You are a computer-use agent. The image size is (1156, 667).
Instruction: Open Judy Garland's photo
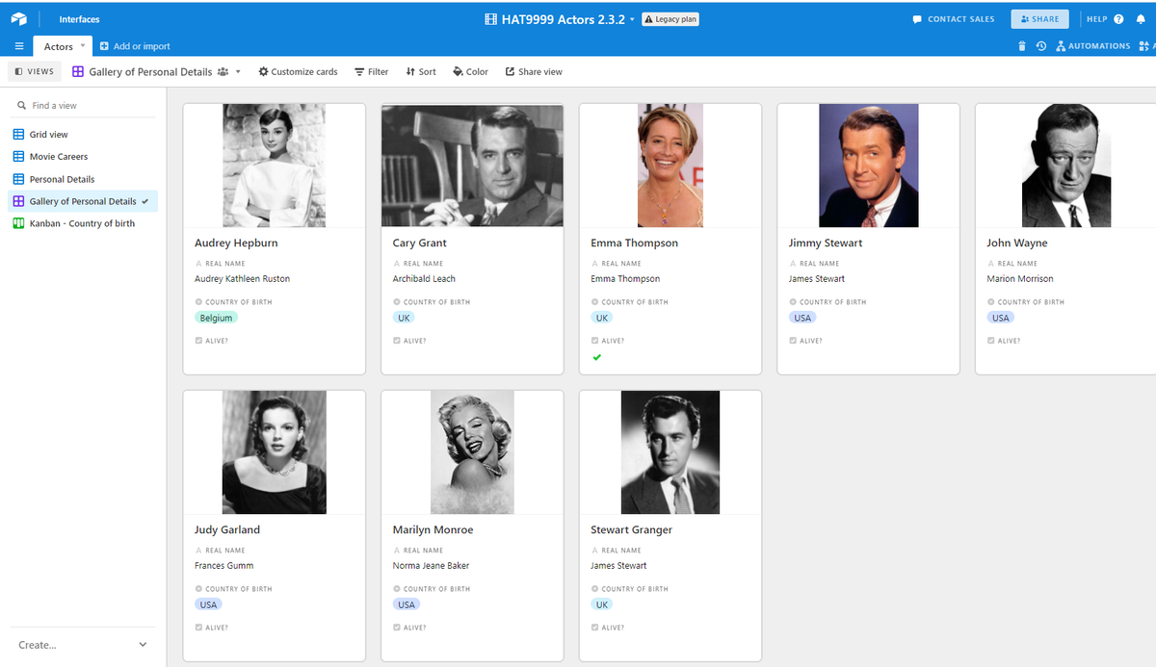coord(274,452)
